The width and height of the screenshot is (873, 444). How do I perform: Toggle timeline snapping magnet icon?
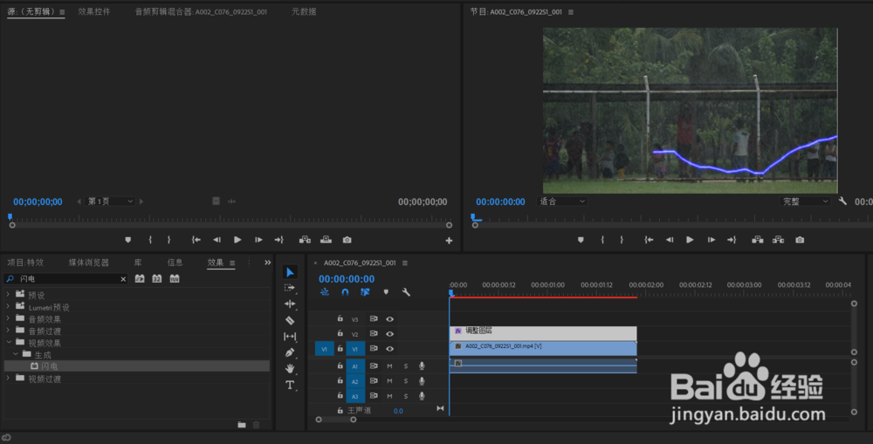tap(345, 292)
